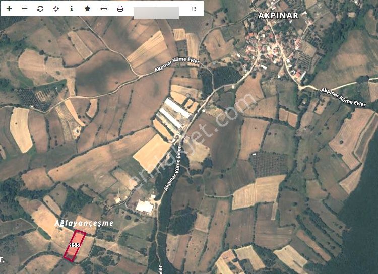This screenshot has height=274, width=378.
Task: Zoom out with the minus icon
Action: pos(25,9)
